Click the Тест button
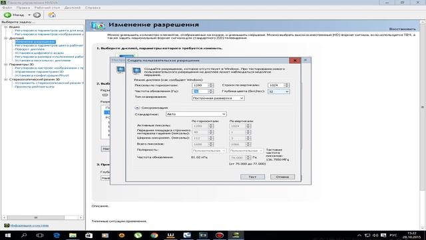 coord(252,177)
